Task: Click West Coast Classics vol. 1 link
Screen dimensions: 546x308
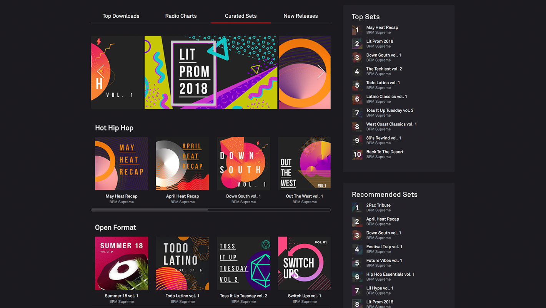Action: [391, 124]
